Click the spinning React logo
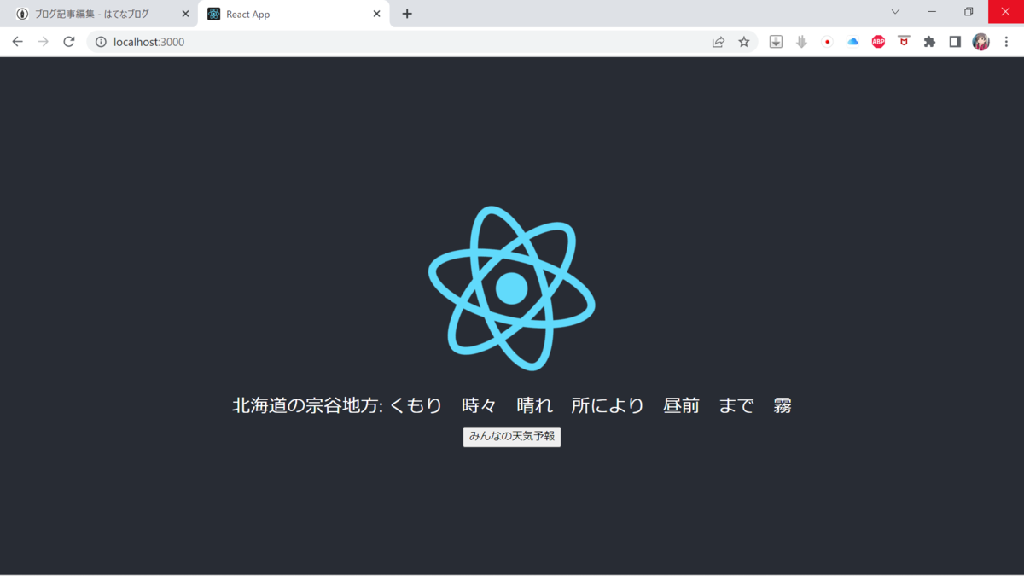1024x576 pixels. tap(512, 288)
